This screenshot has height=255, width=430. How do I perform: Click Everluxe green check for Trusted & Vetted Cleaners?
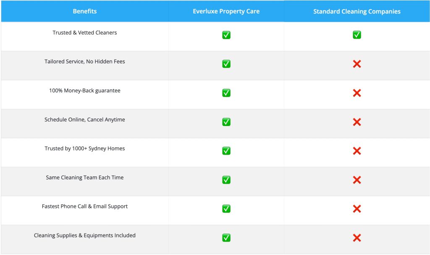[226, 35]
